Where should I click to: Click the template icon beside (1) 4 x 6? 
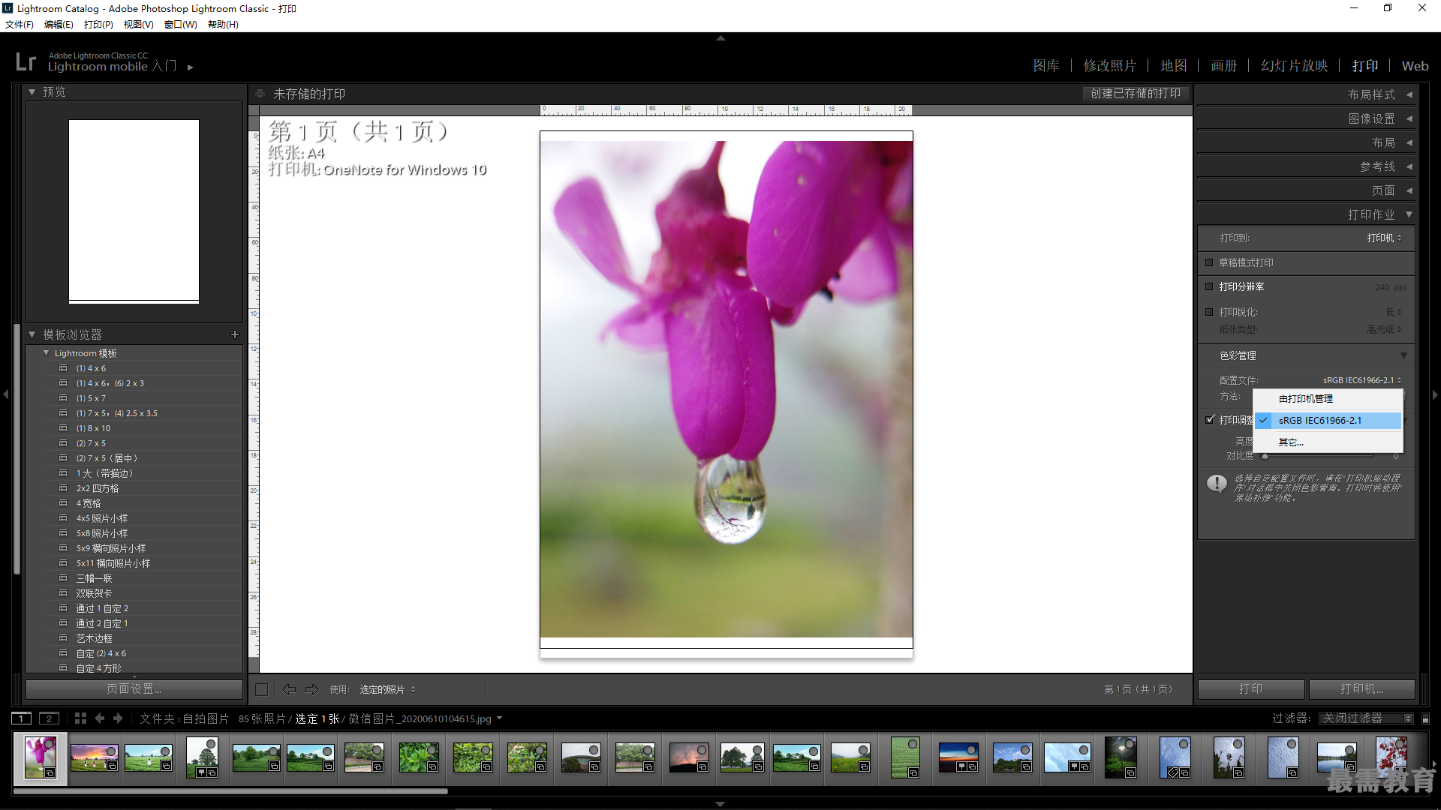64,368
